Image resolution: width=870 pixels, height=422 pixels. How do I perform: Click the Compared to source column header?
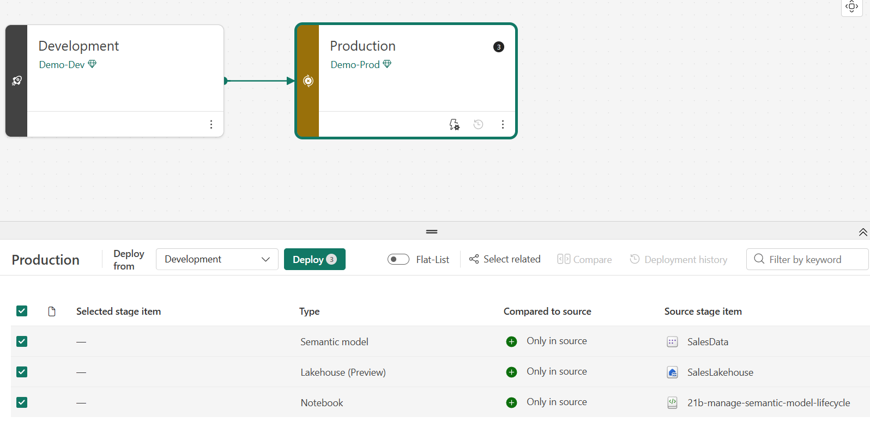(547, 311)
